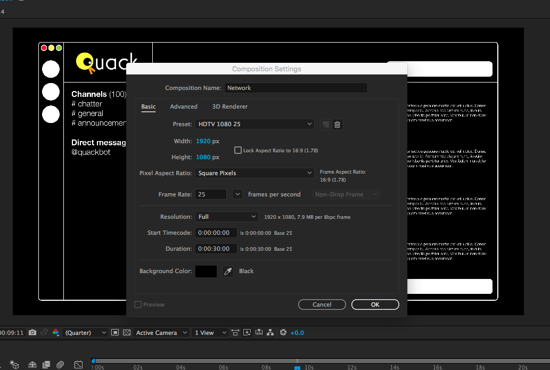Open the 3D Renderer tab
550x370 pixels.
pyautogui.click(x=229, y=106)
